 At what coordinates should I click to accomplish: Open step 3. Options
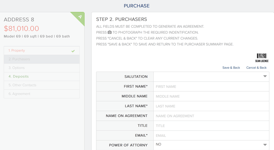pos(16,68)
